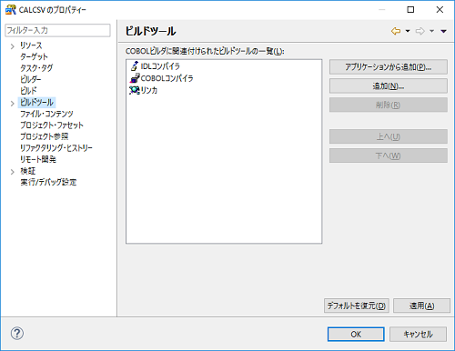
Task: Click the 適用(A) button
Action: tap(421, 306)
